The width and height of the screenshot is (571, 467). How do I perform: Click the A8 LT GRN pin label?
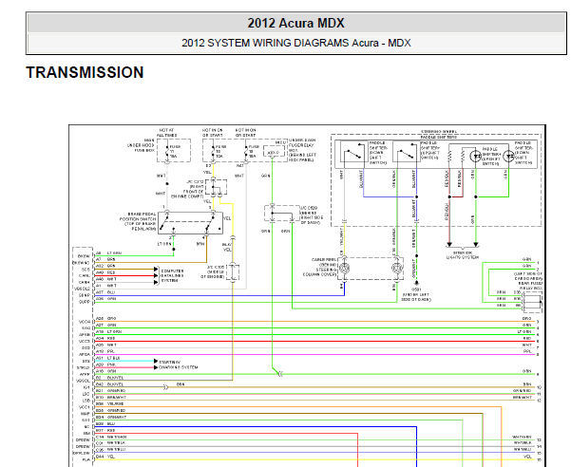[x=108, y=253]
